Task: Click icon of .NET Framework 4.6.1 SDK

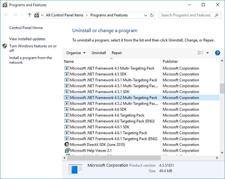Action: pyautogui.click(x=67, y=127)
